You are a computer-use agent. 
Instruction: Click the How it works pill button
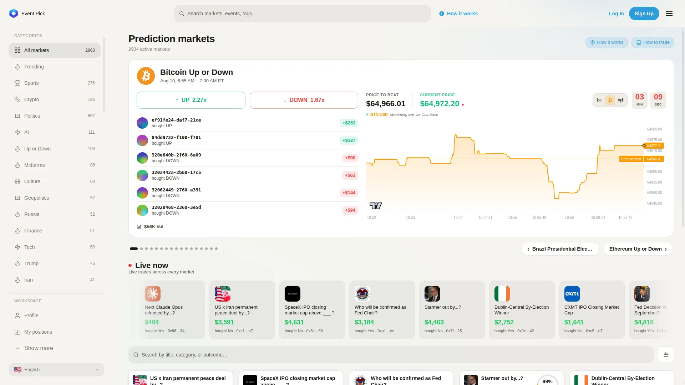(x=607, y=42)
